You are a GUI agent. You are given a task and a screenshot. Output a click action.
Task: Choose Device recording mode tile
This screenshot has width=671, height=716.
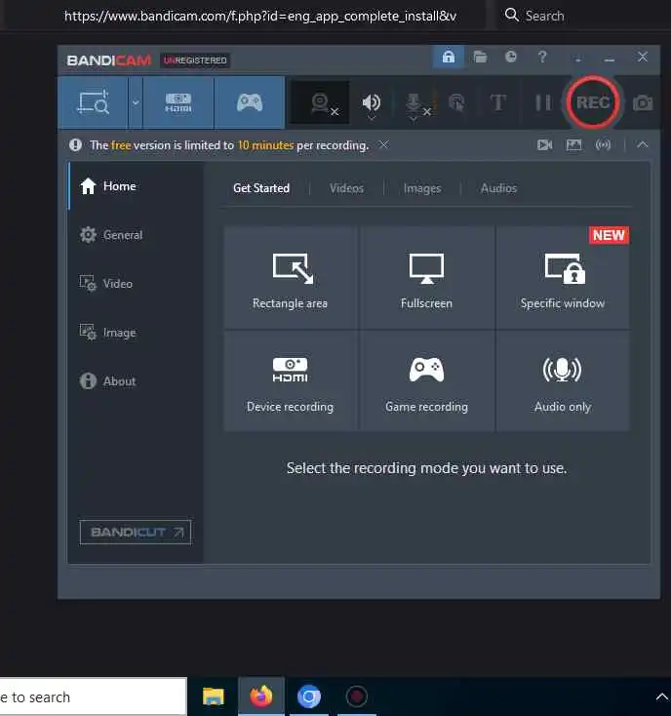[x=291, y=380]
